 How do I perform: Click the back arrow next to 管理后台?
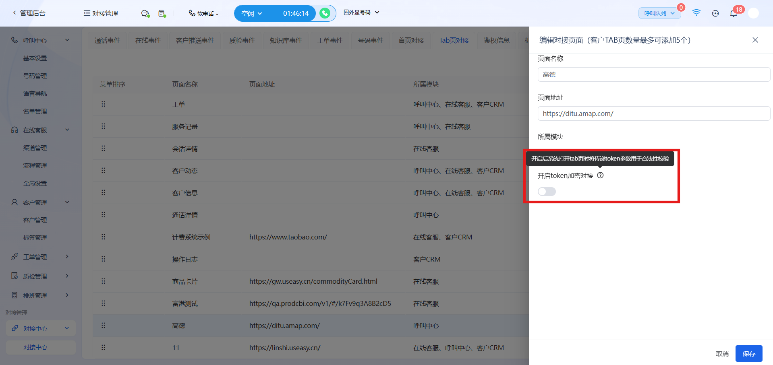pos(15,13)
